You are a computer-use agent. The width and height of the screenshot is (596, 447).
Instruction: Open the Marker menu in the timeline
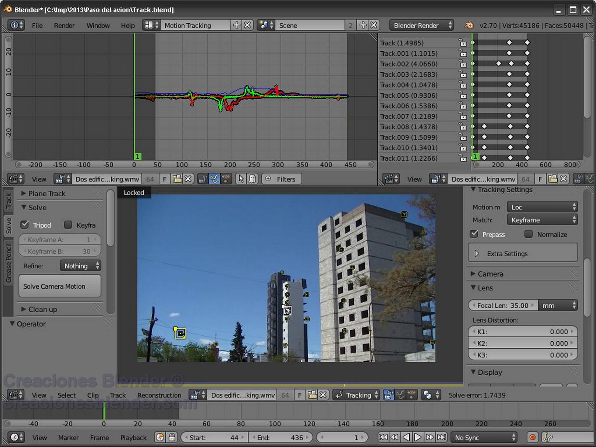[x=68, y=437]
